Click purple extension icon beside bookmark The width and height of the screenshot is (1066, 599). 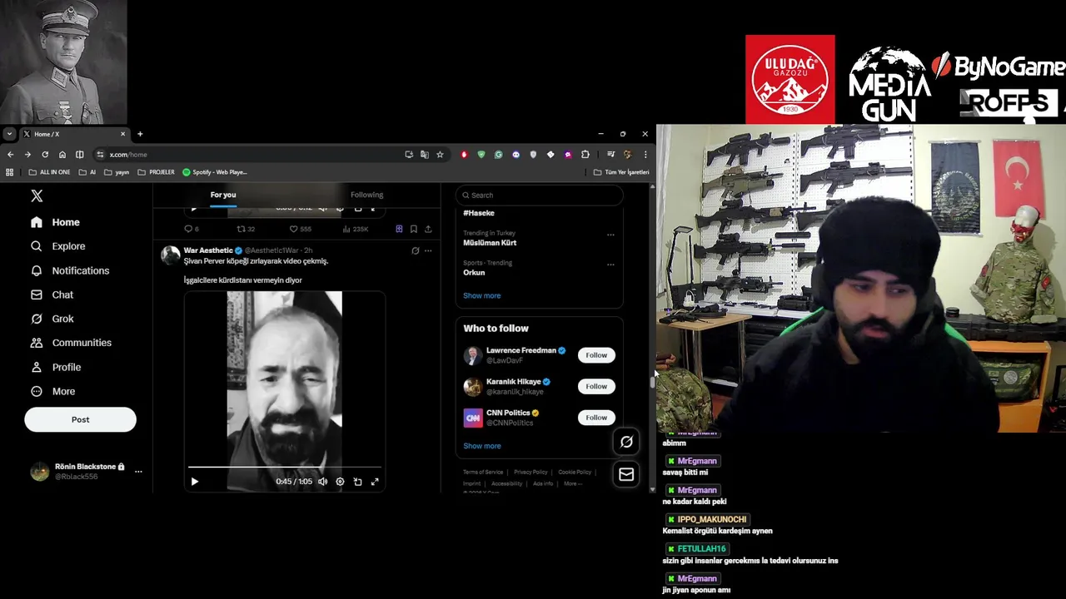399,229
